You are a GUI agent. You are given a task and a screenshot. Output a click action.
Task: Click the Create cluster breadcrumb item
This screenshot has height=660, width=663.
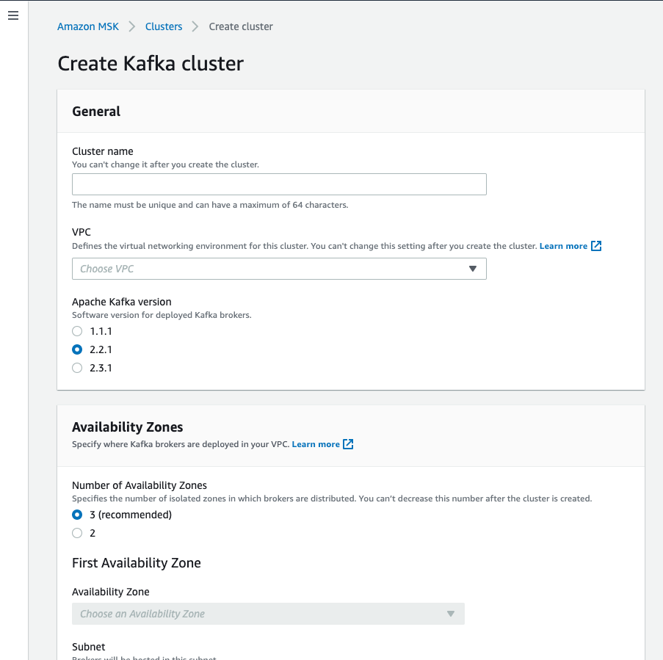point(240,26)
